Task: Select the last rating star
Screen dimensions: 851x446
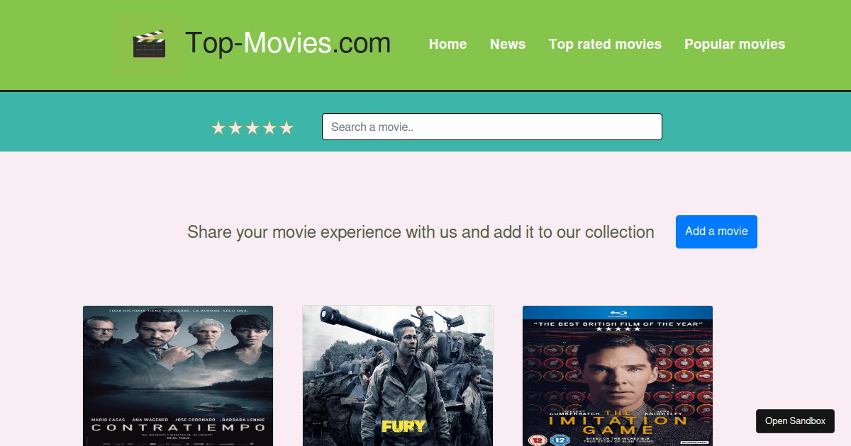Action: pos(286,127)
